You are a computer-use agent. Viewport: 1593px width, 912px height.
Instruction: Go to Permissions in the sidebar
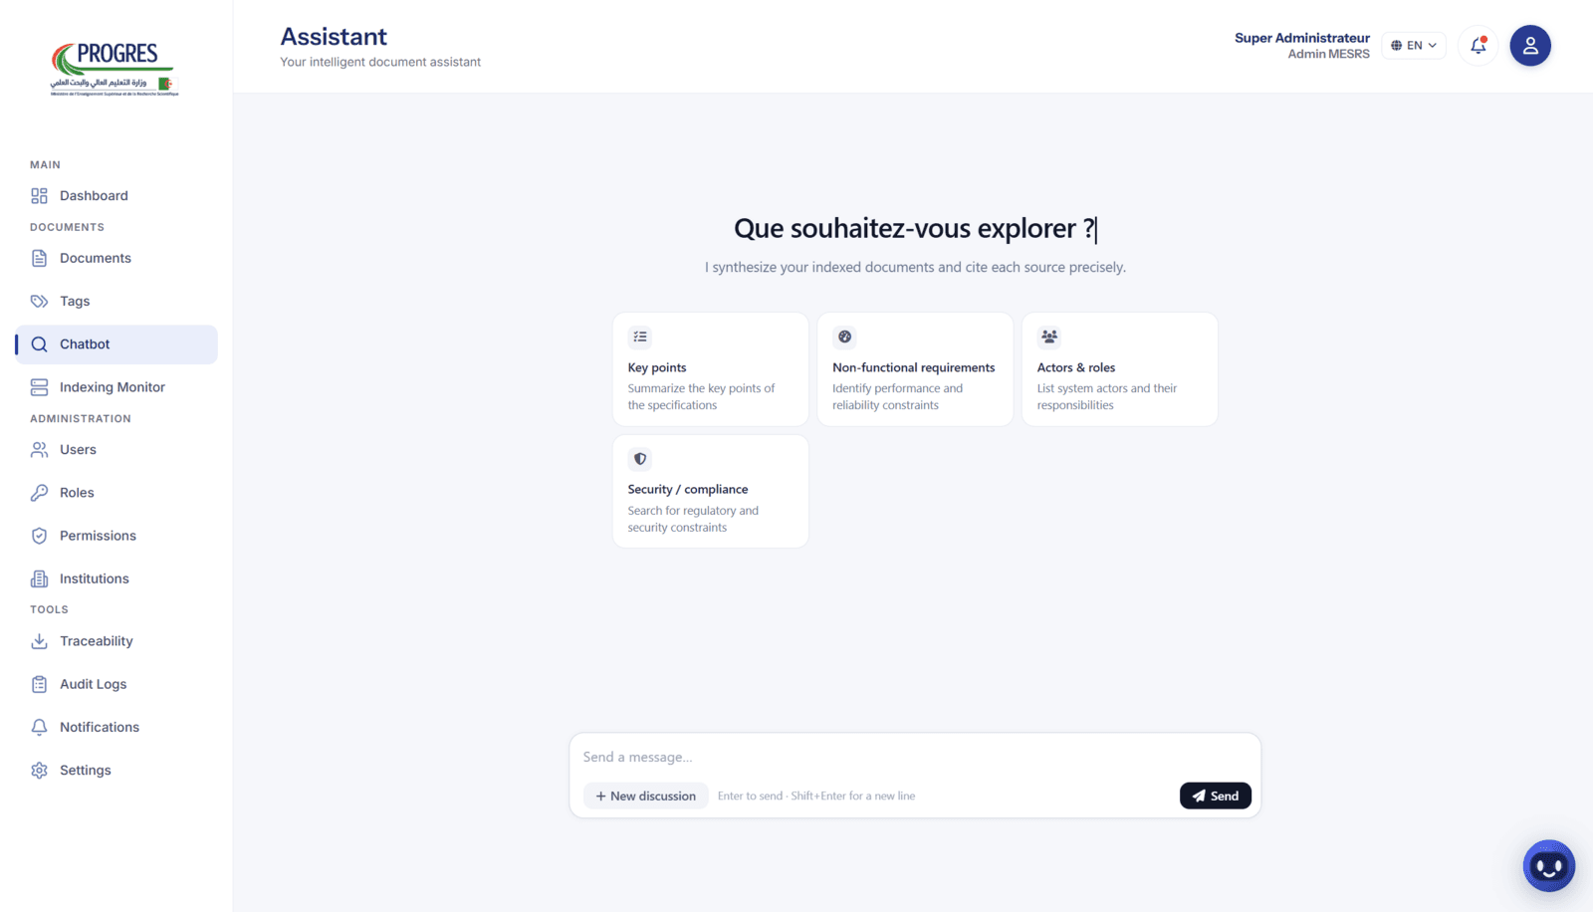pos(116,536)
